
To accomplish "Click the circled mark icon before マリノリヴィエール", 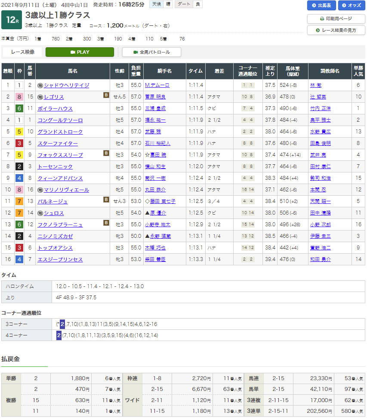I will (40, 190).
